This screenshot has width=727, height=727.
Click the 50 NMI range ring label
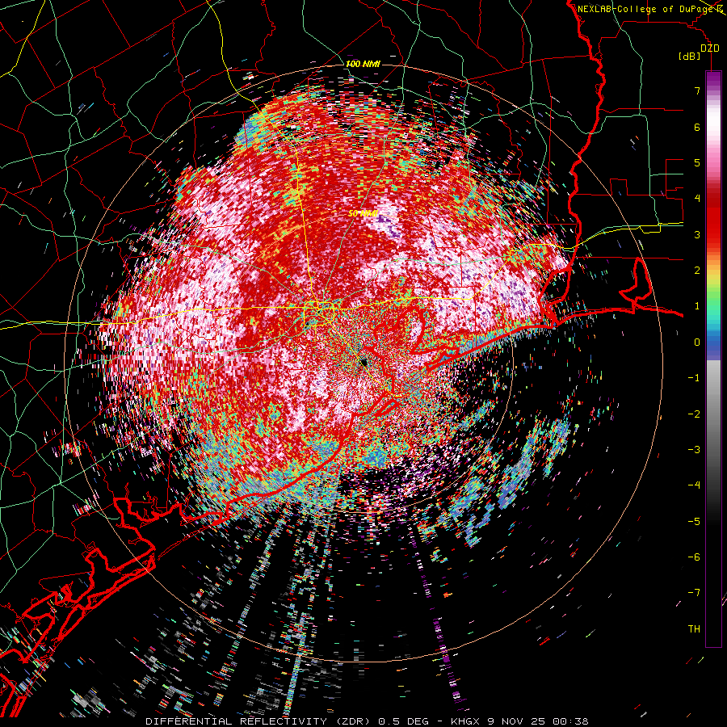(x=363, y=213)
